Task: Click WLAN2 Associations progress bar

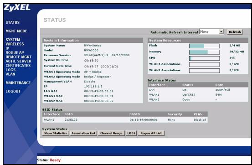Action: click(x=204, y=71)
